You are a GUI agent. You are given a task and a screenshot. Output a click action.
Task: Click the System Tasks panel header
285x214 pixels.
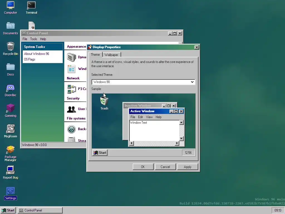[x=43, y=47]
